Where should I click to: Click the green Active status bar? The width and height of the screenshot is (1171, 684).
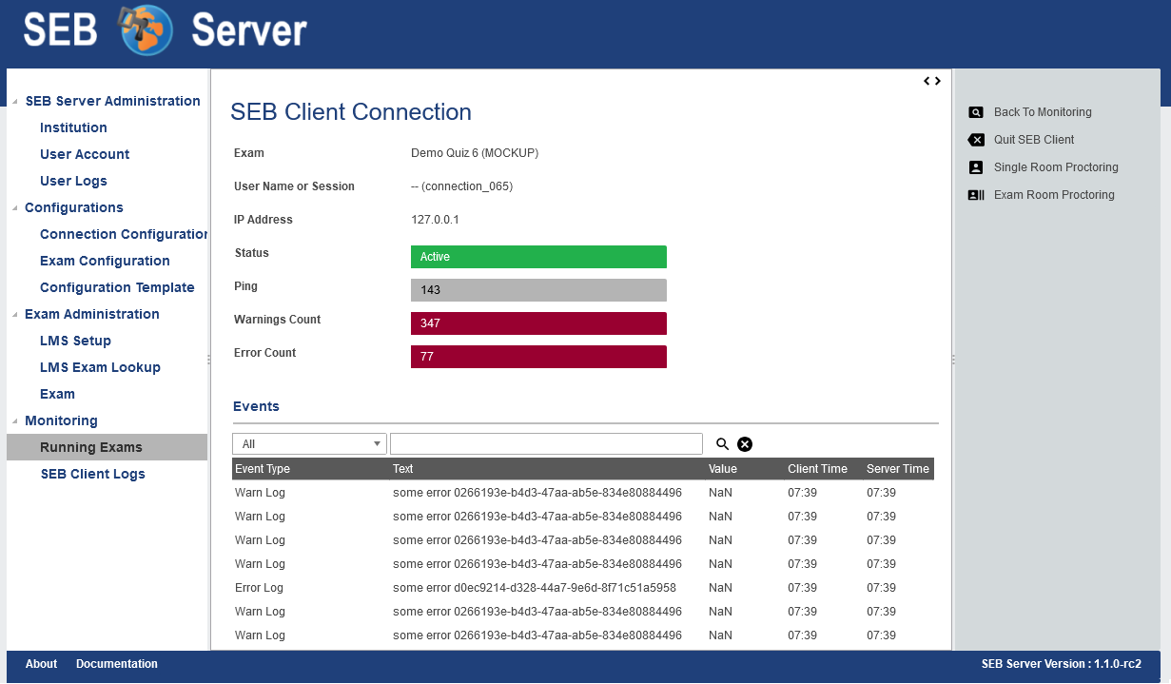(538, 257)
